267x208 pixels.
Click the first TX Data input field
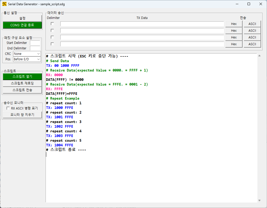coord(142,24)
